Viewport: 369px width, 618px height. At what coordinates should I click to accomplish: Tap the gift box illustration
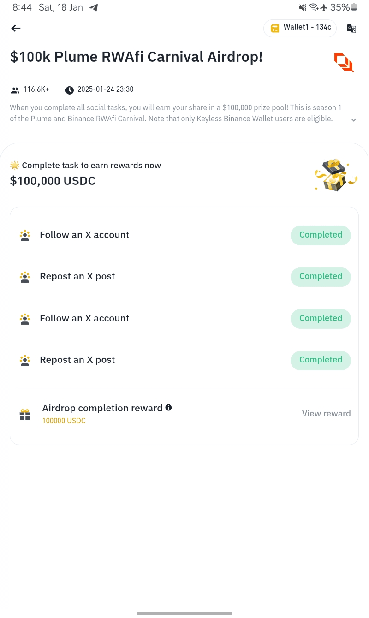point(336,175)
